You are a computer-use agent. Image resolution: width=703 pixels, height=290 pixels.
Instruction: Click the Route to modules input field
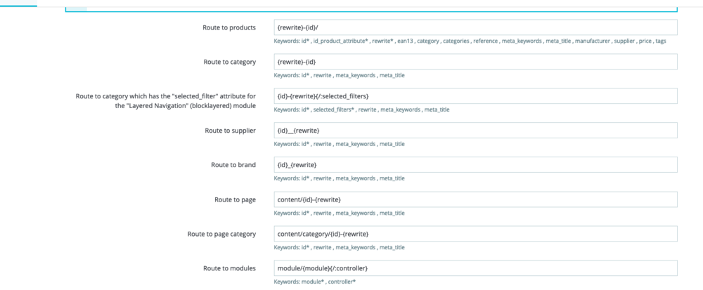pyautogui.click(x=475, y=268)
